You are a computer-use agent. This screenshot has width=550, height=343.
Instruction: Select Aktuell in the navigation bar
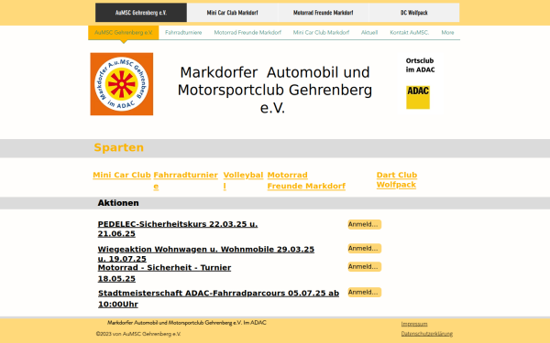[x=369, y=33]
